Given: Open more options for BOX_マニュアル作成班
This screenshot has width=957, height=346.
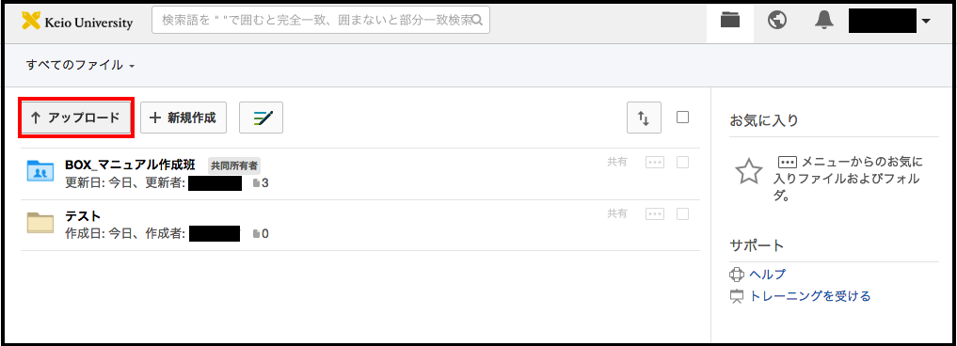Looking at the screenshot, I should coord(655,163).
